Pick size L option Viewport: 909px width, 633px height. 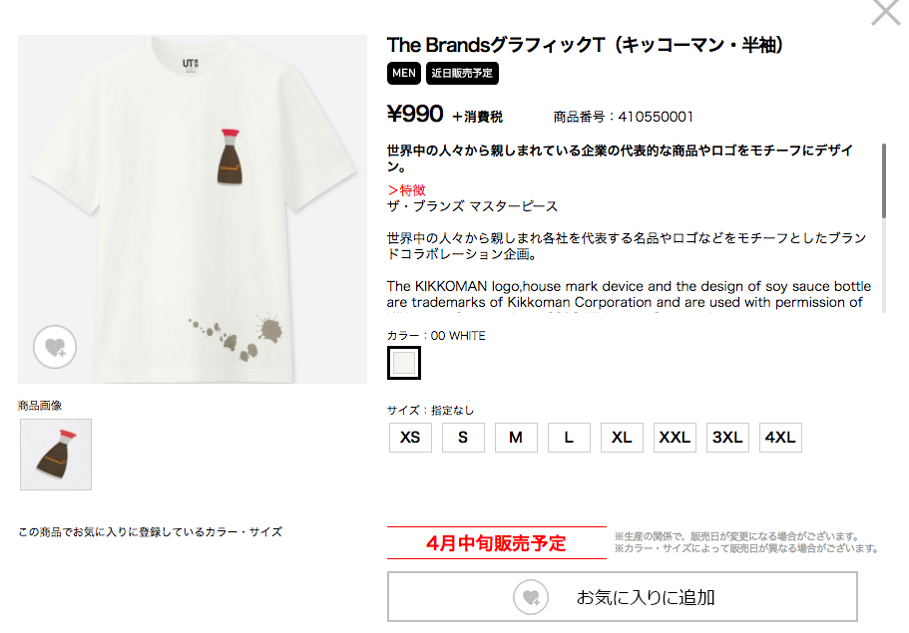coord(570,438)
